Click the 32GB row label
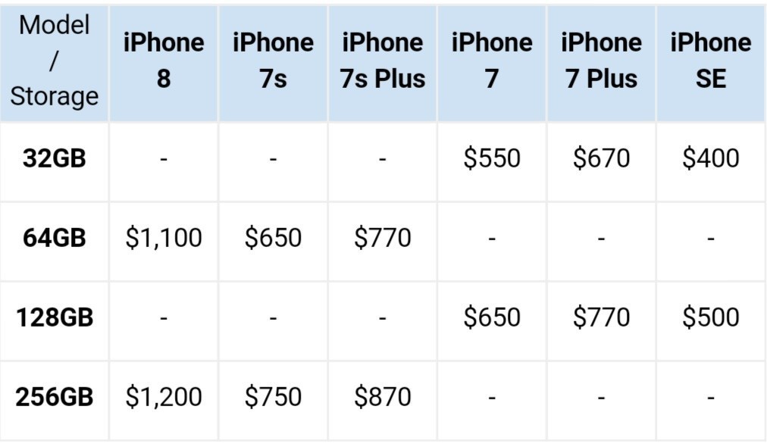 (x=54, y=158)
